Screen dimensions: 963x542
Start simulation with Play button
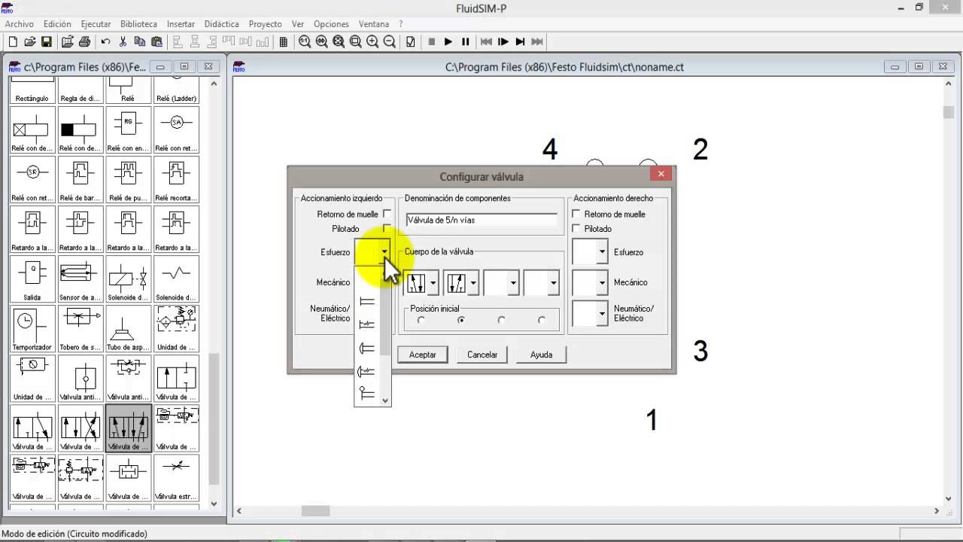[x=448, y=42]
